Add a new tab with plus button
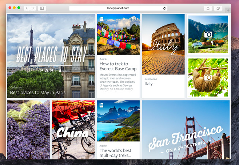The width and height of the screenshot is (239, 165). tap(228, 10)
